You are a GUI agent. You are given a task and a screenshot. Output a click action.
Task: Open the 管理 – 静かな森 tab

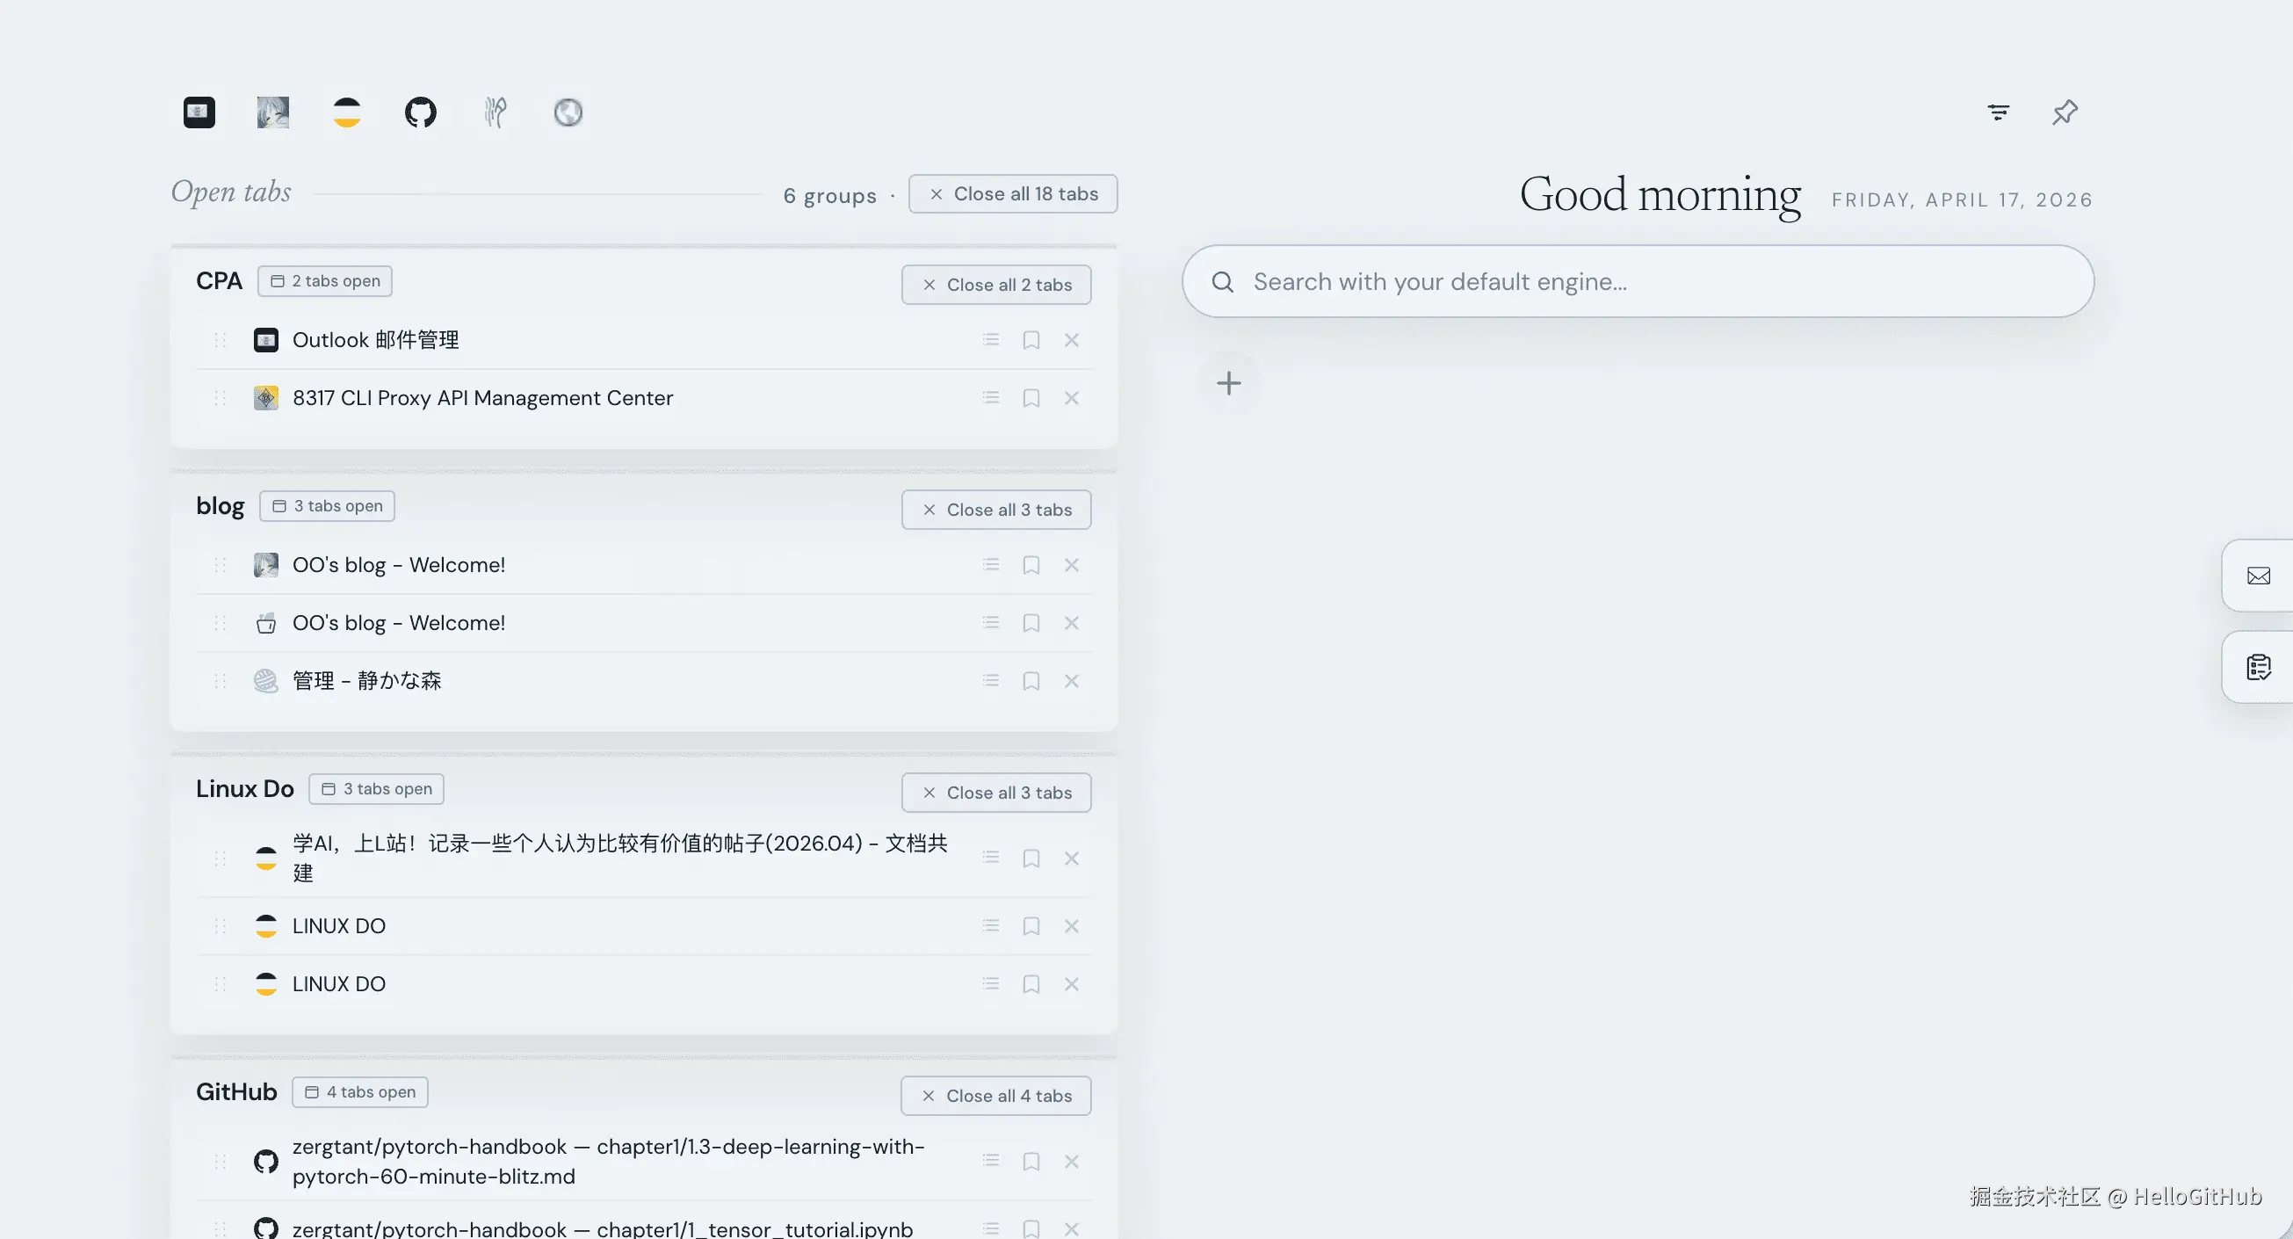coord(366,681)
